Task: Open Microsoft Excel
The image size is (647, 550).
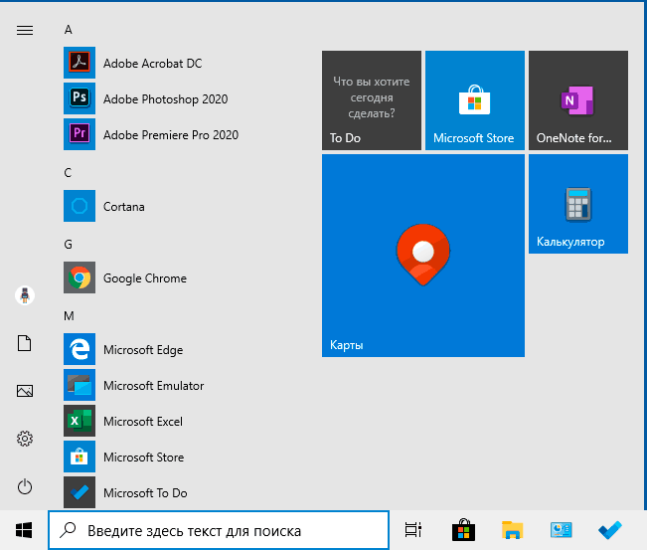Action: (x=142, y=422)
